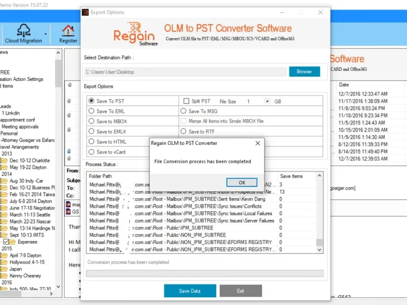Select the April 7-9 Dayton folder
The image size is (407, 305).
[x=25, y=255]
